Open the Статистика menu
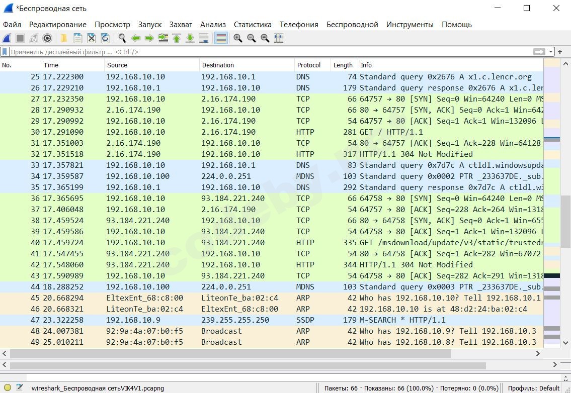The height and width of the screenshot is (393, 571). [x=253, y=24]
